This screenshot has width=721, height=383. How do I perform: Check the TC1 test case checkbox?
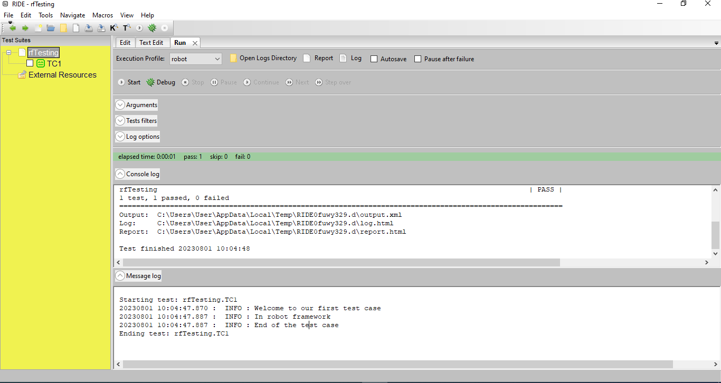[x=30, y=63]
